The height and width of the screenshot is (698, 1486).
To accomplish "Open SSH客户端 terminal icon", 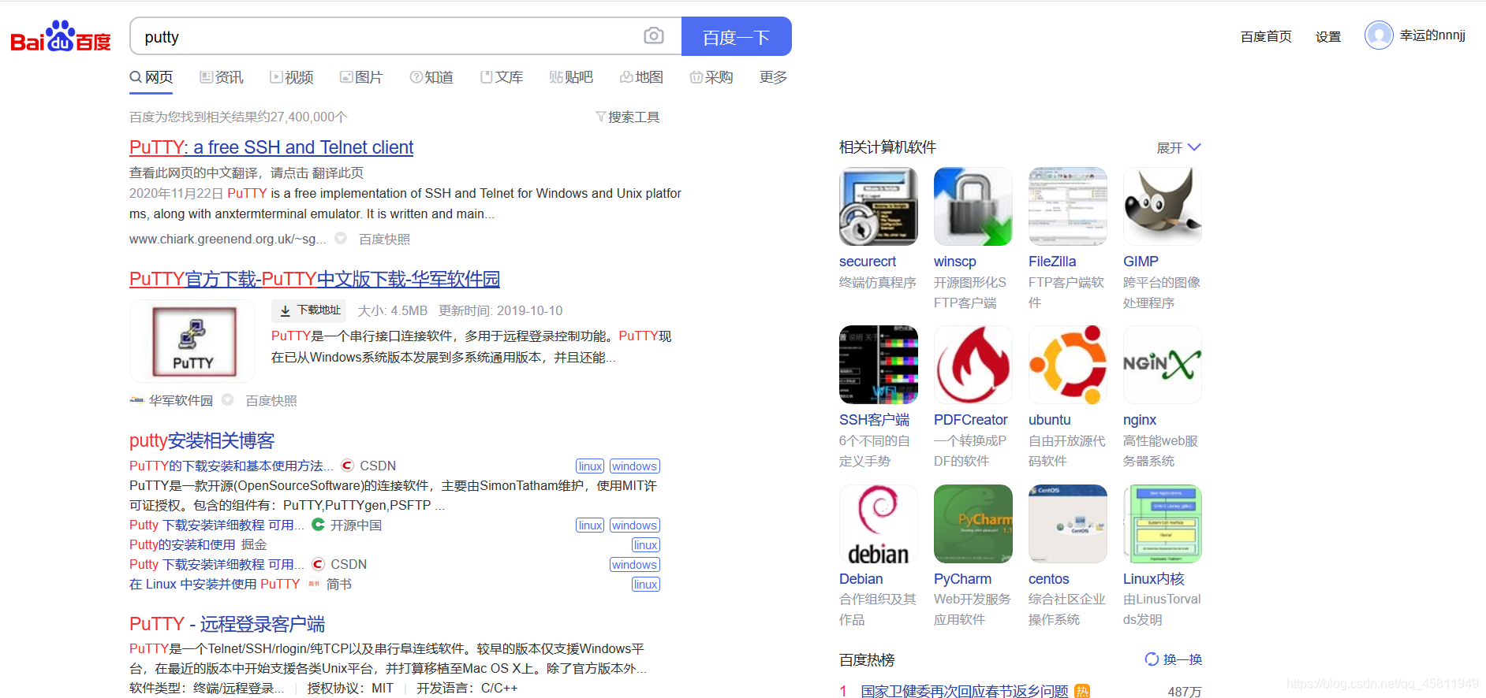I will (x=878, y=365).
